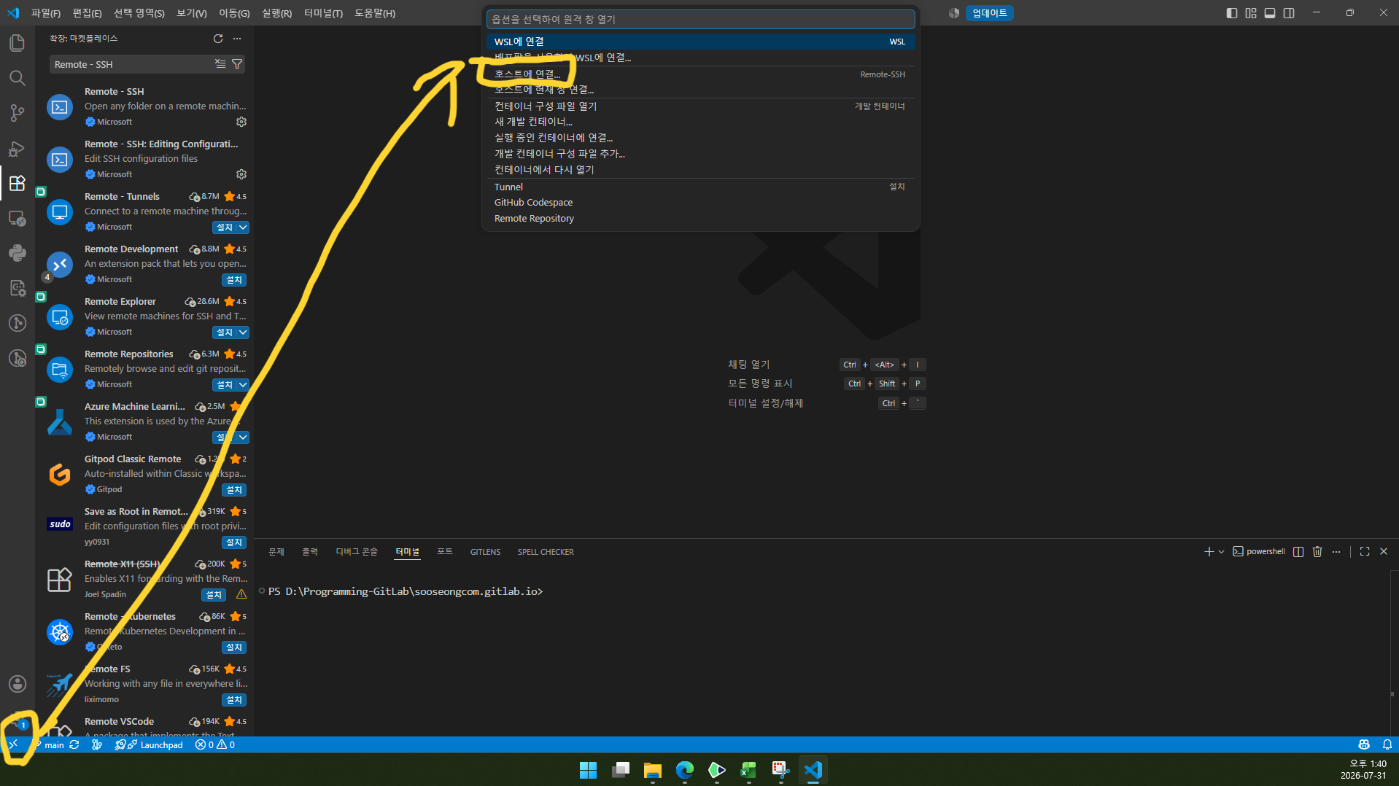Refresh the extensions marketplace list
This screenshot has height=786, width=1399.
(218, 39)
